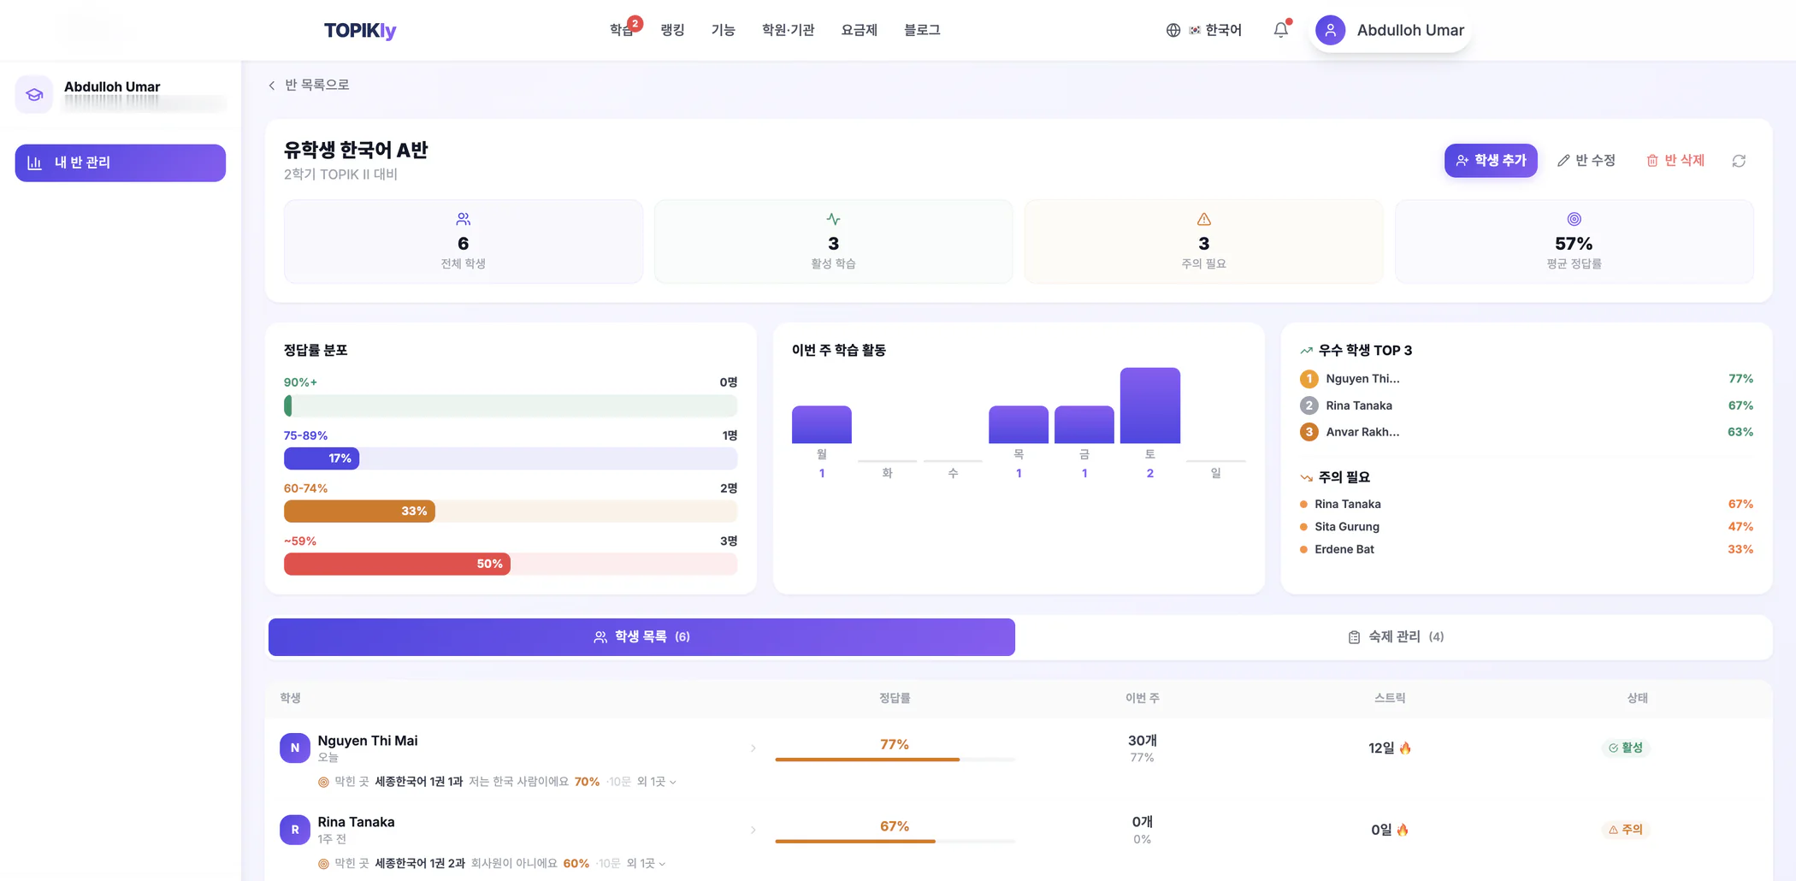Image resolution: width=1796 pixels, height=881 pixels.
Task: Click the 반 삭제 delete button
Action: [x=1675, y=161]
